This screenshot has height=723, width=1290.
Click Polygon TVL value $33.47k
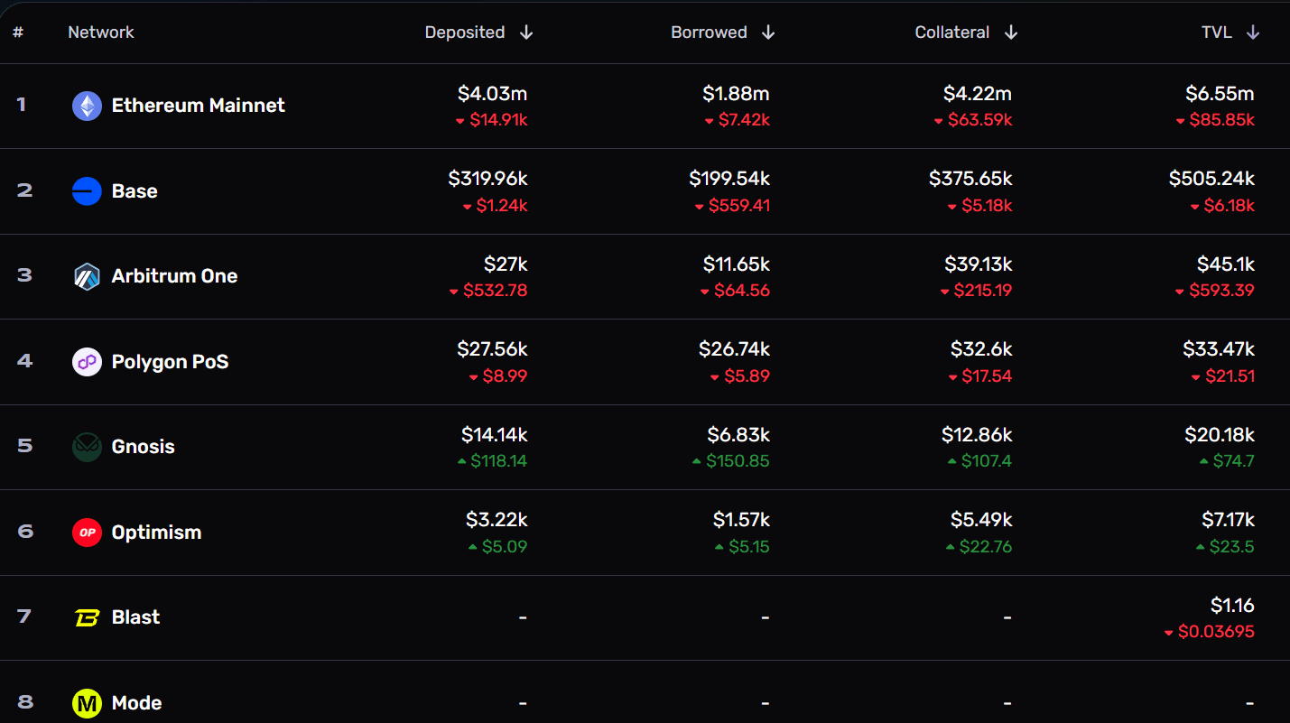(1219, 348)
